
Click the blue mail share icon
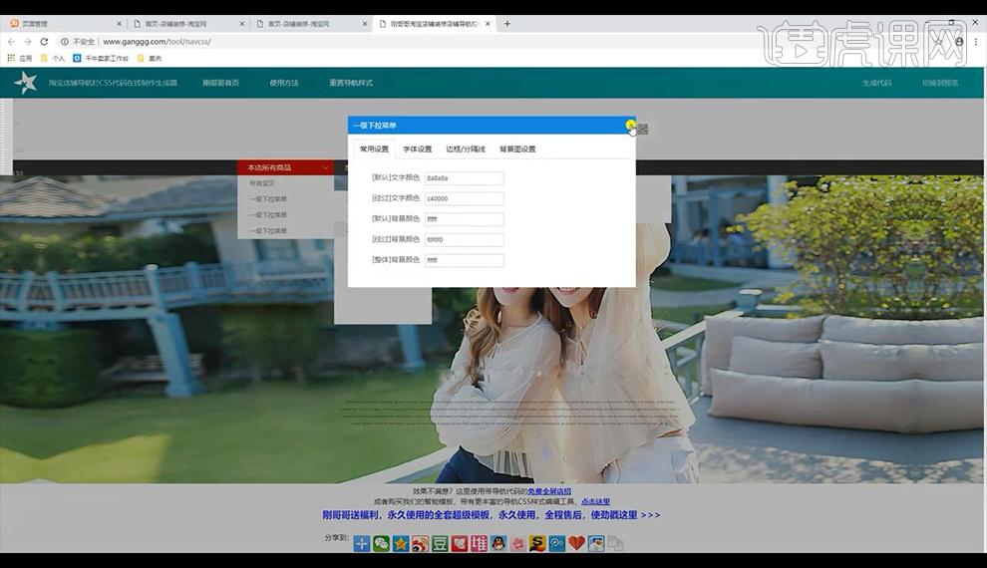click(595, 543)
